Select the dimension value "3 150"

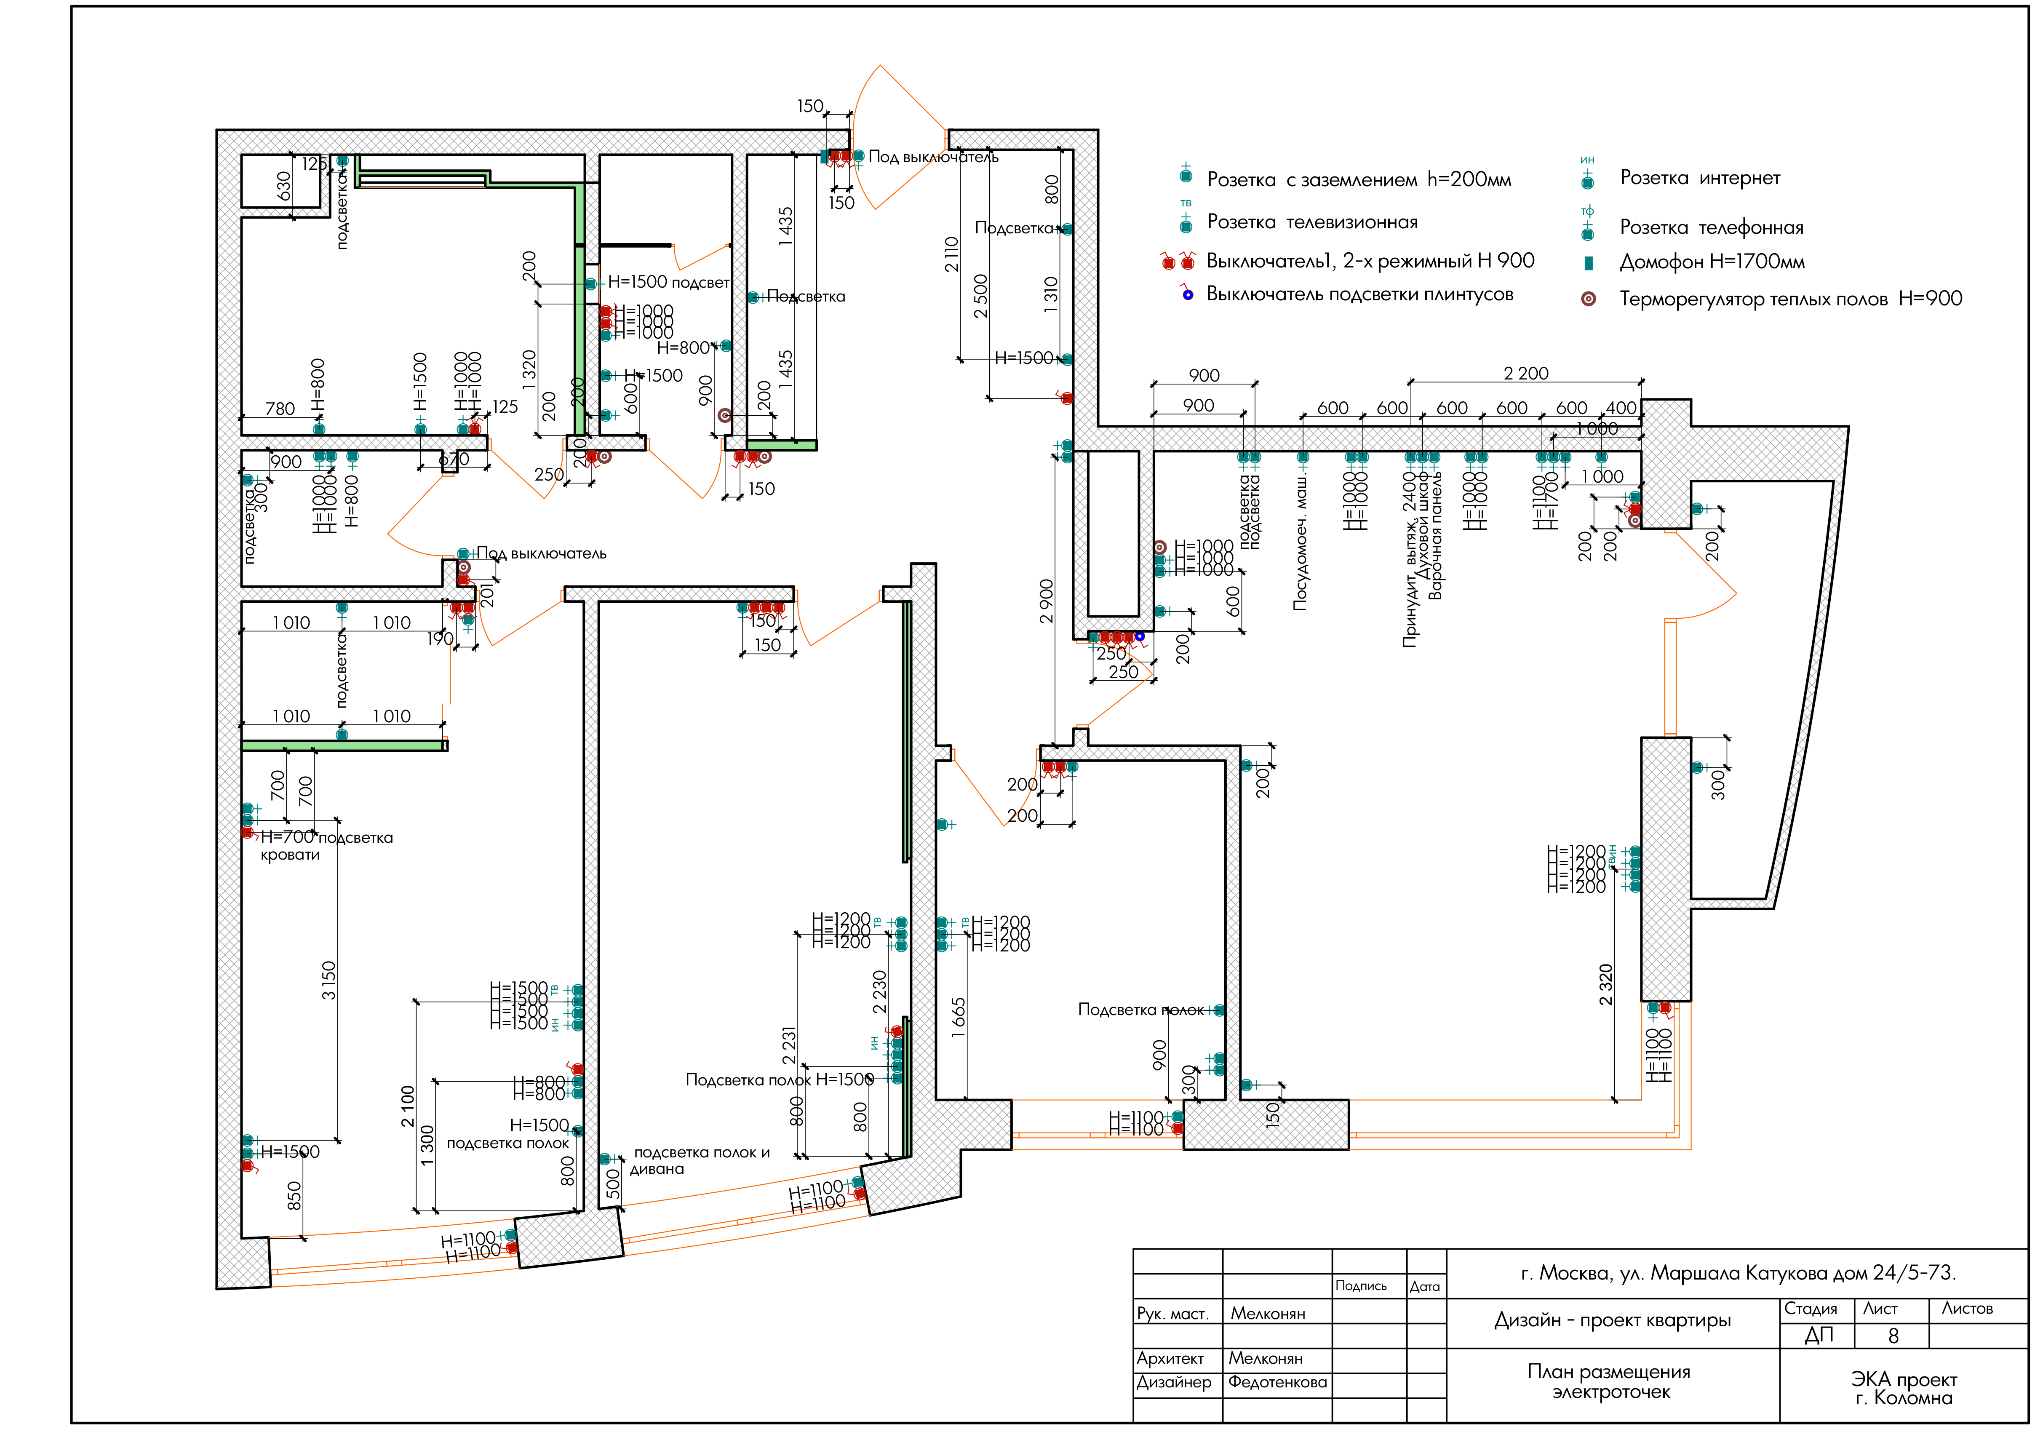tap(329, 981)
